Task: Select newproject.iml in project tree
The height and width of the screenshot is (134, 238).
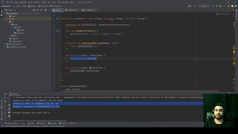Action: coord(16,41)
